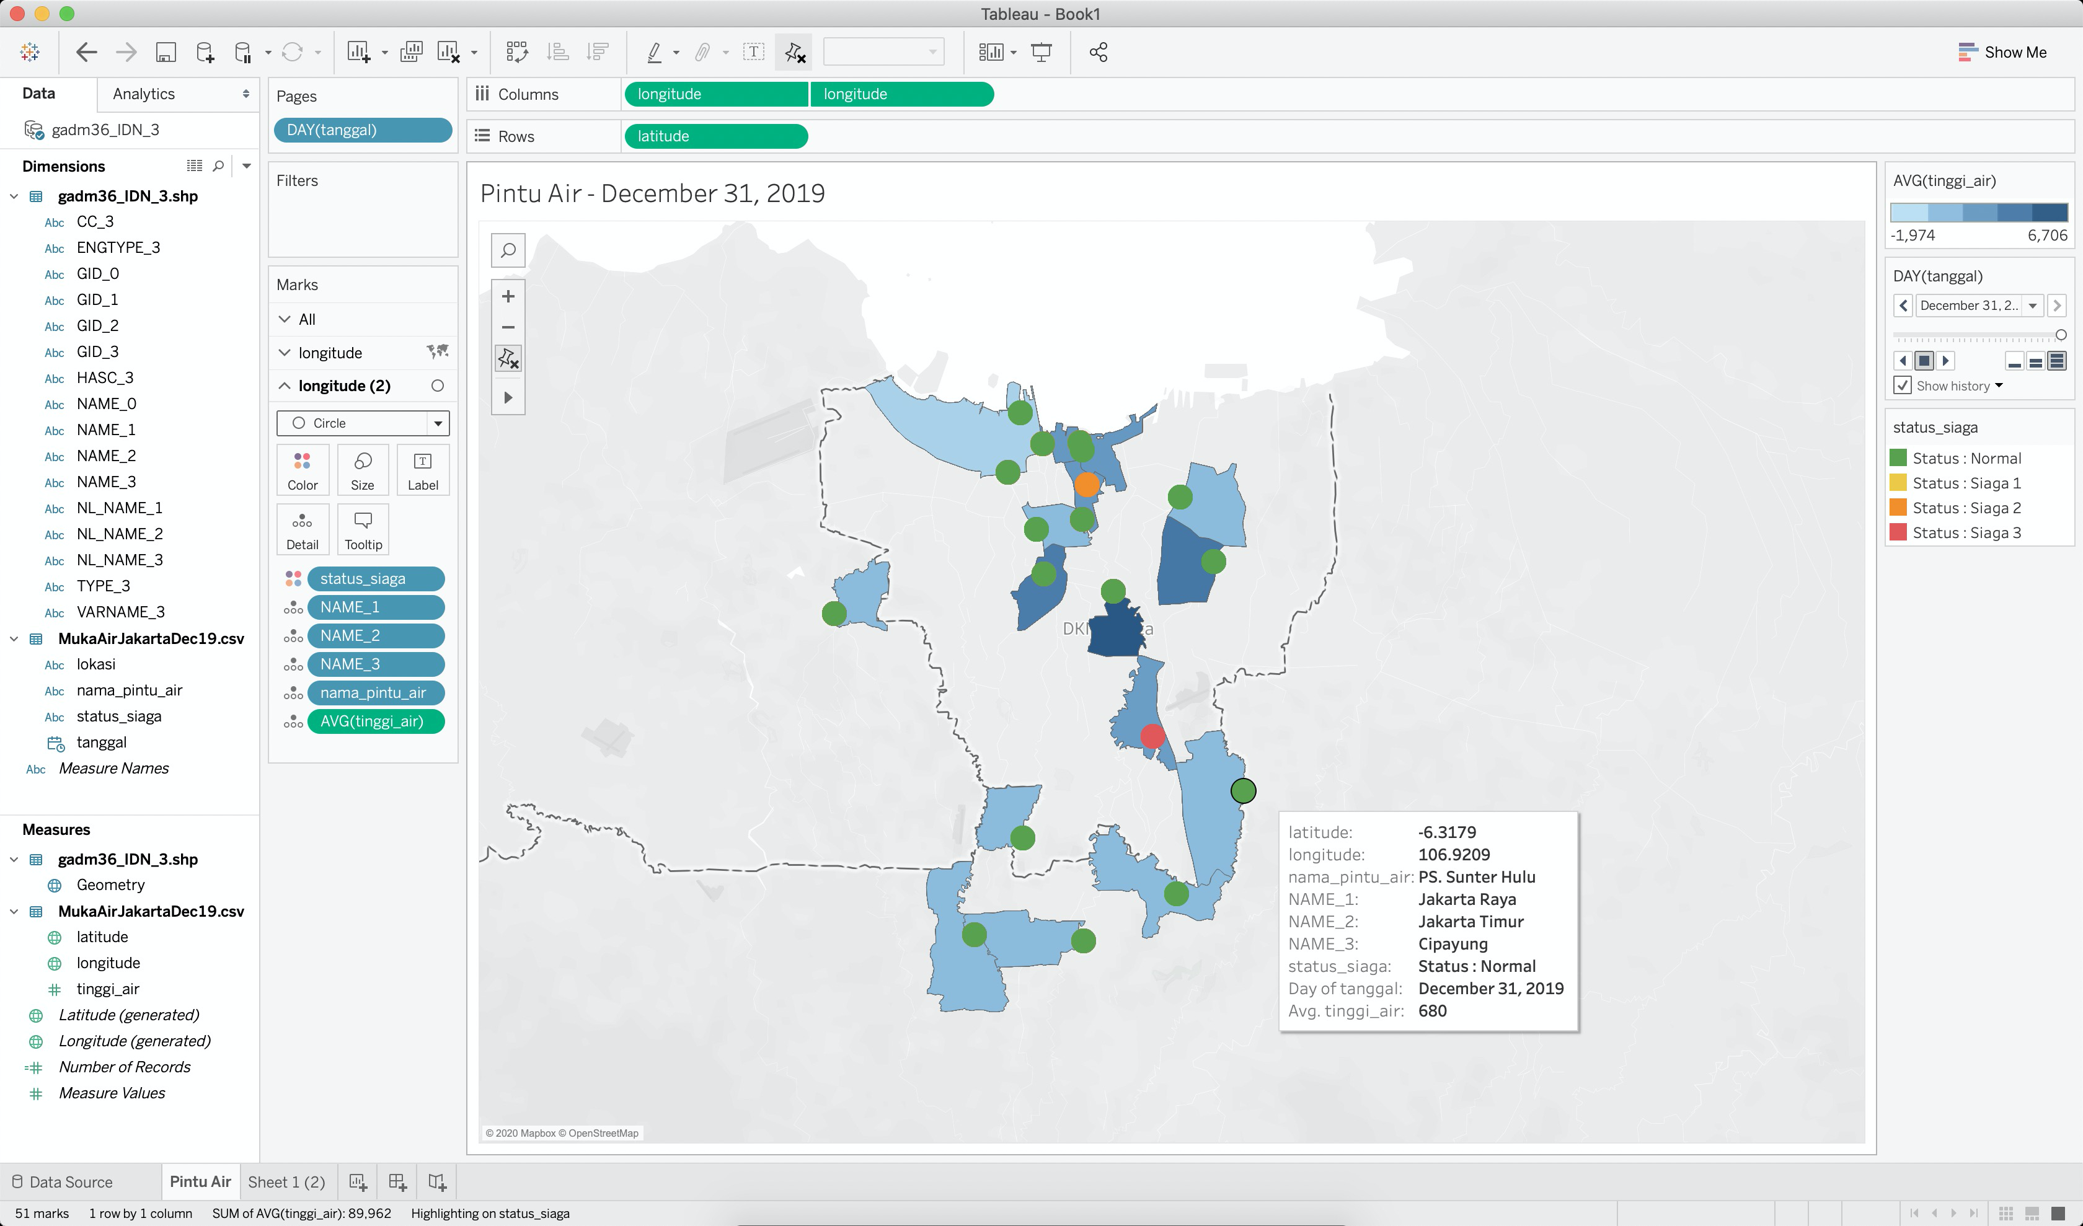Open the Analytics pane tab
The image size is (2083, 1226).
tap(144, 94)
